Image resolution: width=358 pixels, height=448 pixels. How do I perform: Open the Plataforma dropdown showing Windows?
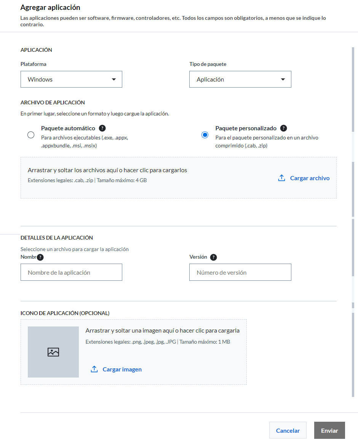[x=72, y=79]
